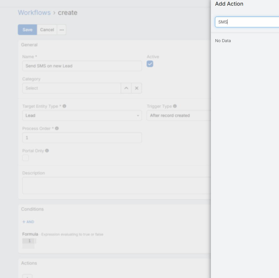The image size is (279, 278).
Task: Click into the Description text area
Action: (x=116, y=185)
